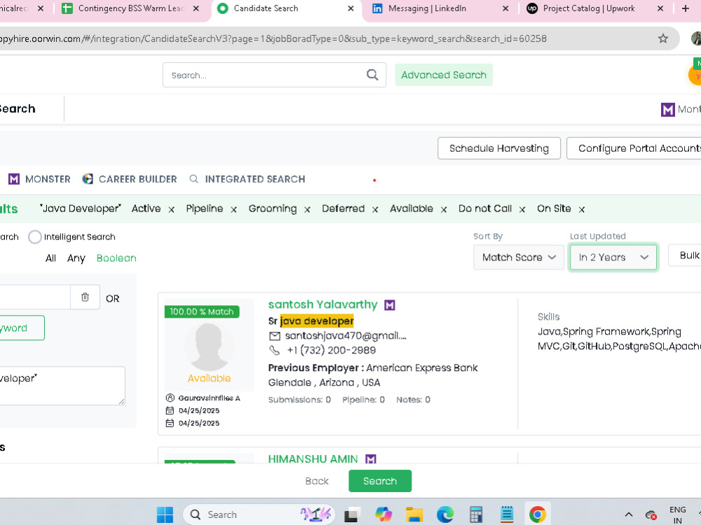This screenshot has height=525, width=701.
Task: Open Microsoft Edge from taskbar
Action: tap(445, 514)
